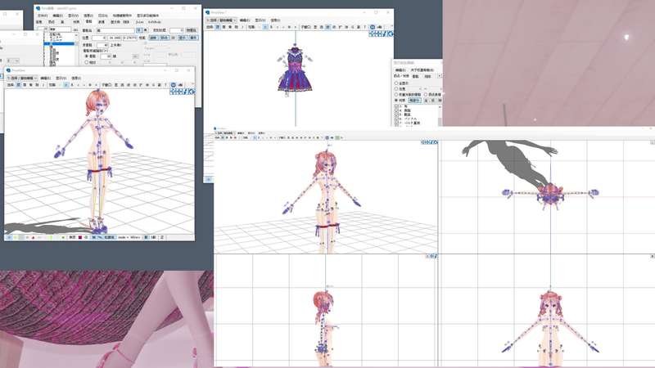Select the 全显示 radio button in display panel
The image size is (655, 368).
click(397, 83)
